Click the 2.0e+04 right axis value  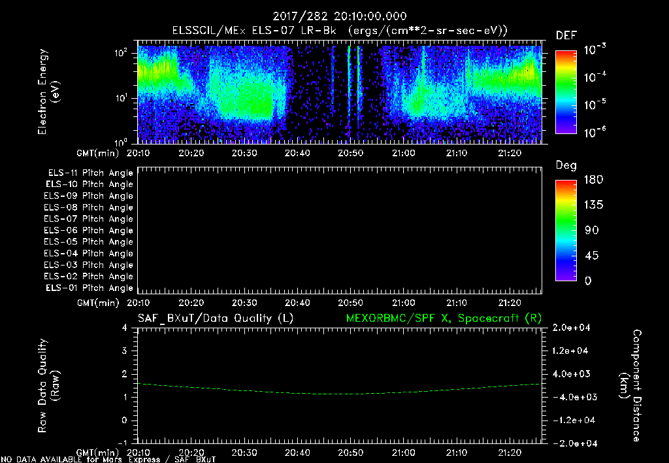(571, 328)
